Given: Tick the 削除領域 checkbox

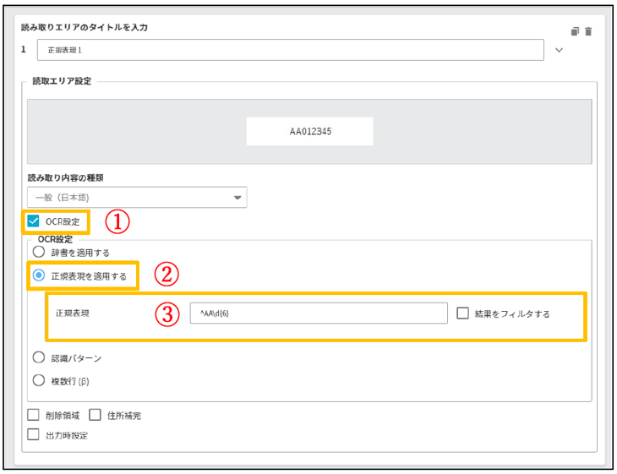Looking at the screenshot, I should click(x=34, y=415).
